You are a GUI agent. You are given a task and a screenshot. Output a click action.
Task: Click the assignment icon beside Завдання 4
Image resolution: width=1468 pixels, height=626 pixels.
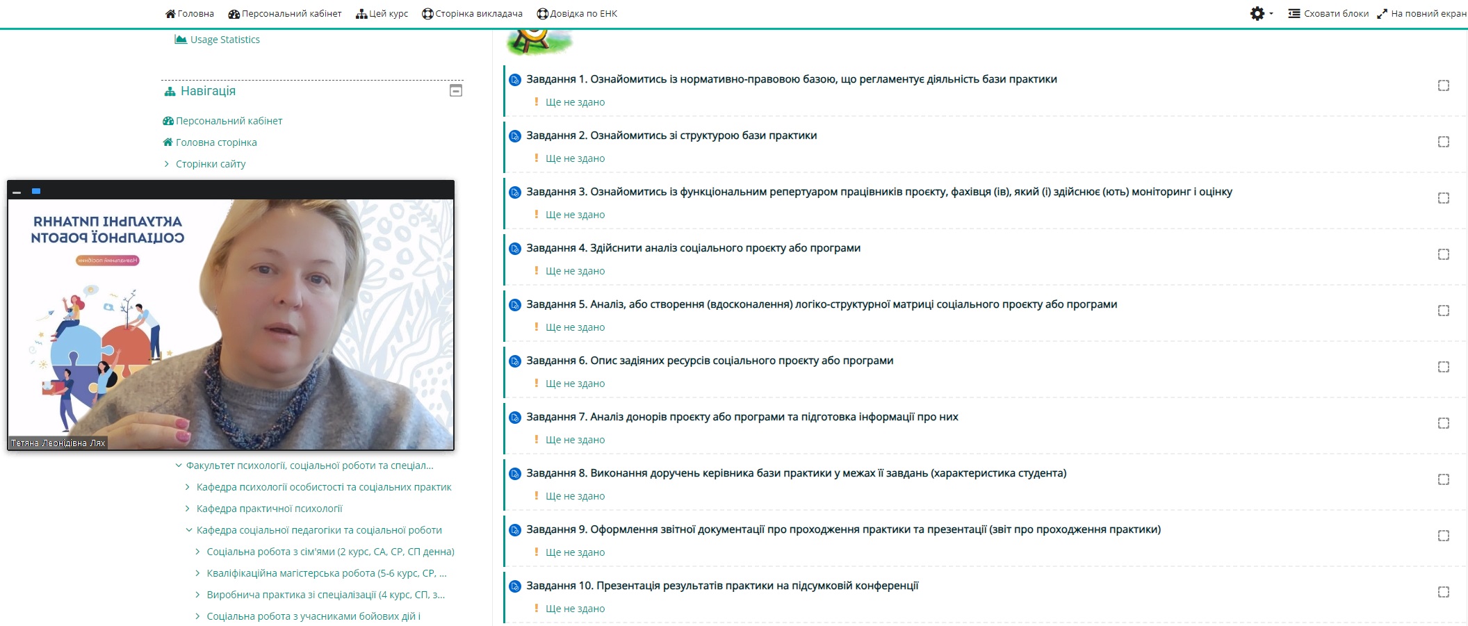point(515,249)
